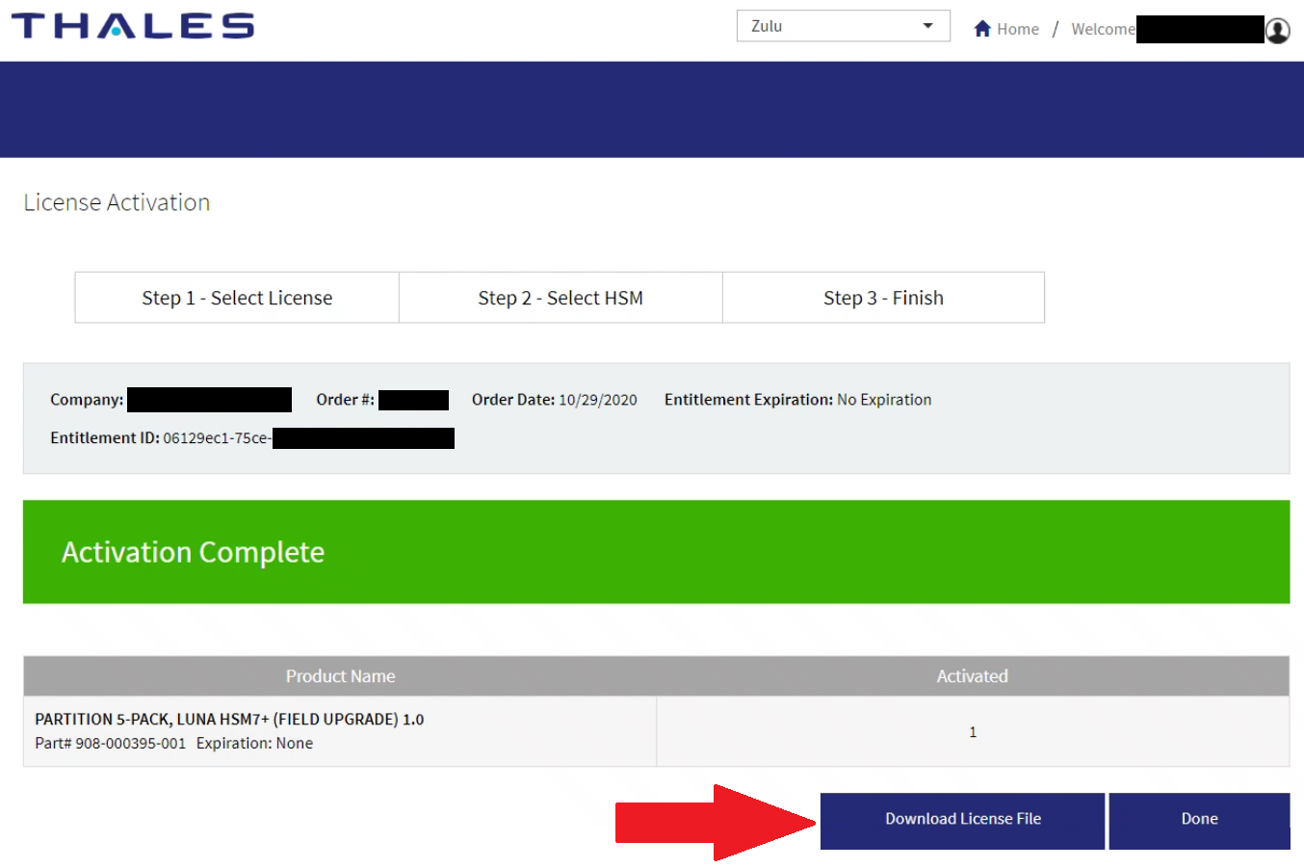Click the Done button
The image size is (1304, 868).
tap(1199, 820)
